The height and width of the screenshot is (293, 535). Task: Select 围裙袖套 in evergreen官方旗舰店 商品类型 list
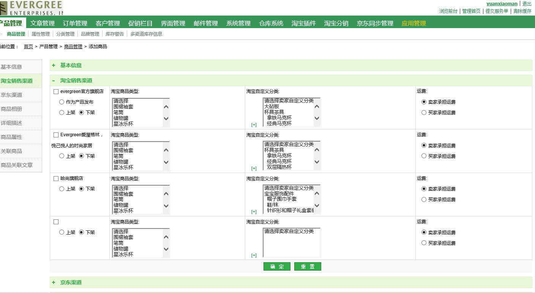(137, 107)
